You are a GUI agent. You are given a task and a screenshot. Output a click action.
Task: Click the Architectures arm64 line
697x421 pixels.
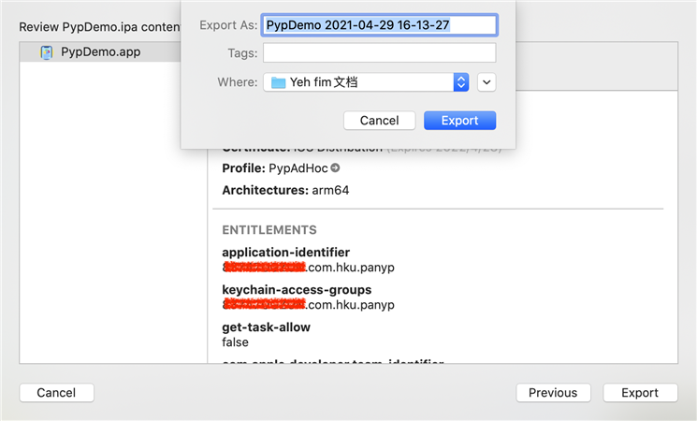[285, 190]
